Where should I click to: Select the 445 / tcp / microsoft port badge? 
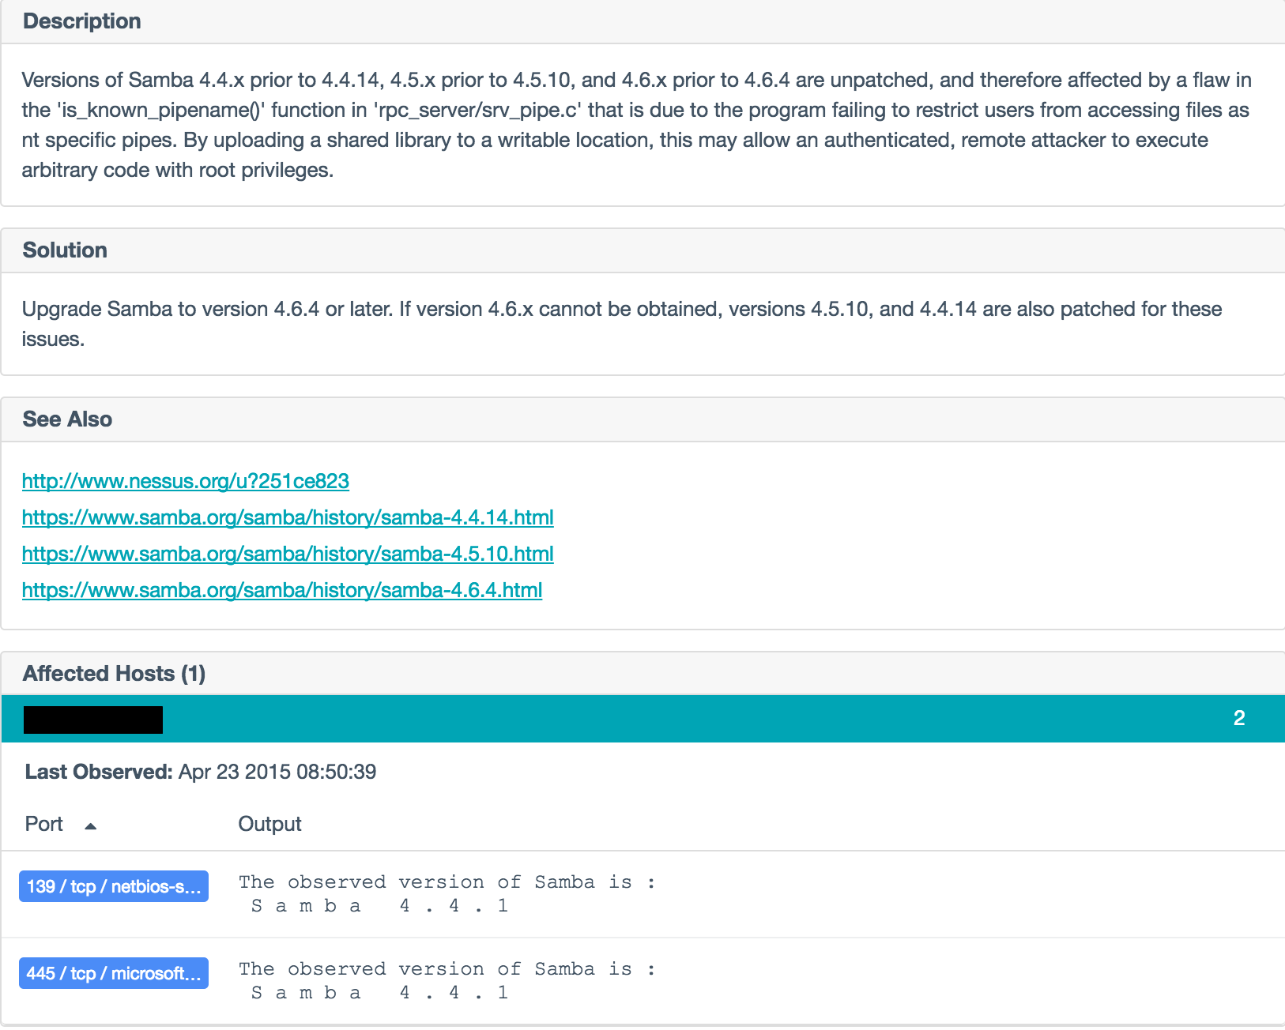tap(114, 973)
